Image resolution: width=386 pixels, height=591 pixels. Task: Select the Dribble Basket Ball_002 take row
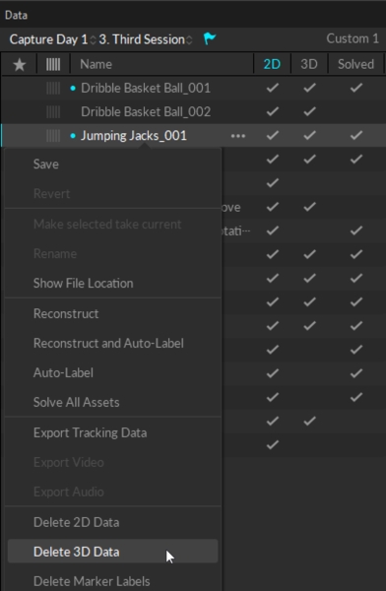[x=193, y=112]
